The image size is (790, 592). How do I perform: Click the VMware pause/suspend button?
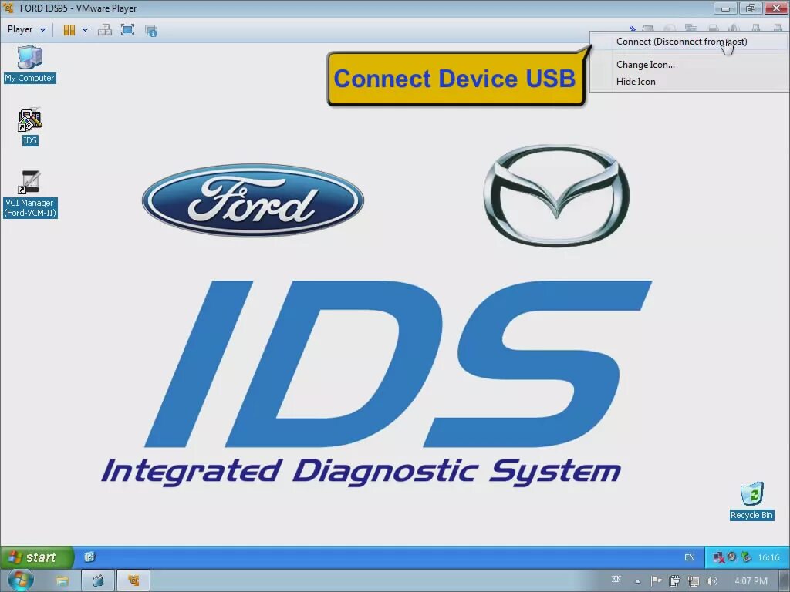[x=69, y=30]
